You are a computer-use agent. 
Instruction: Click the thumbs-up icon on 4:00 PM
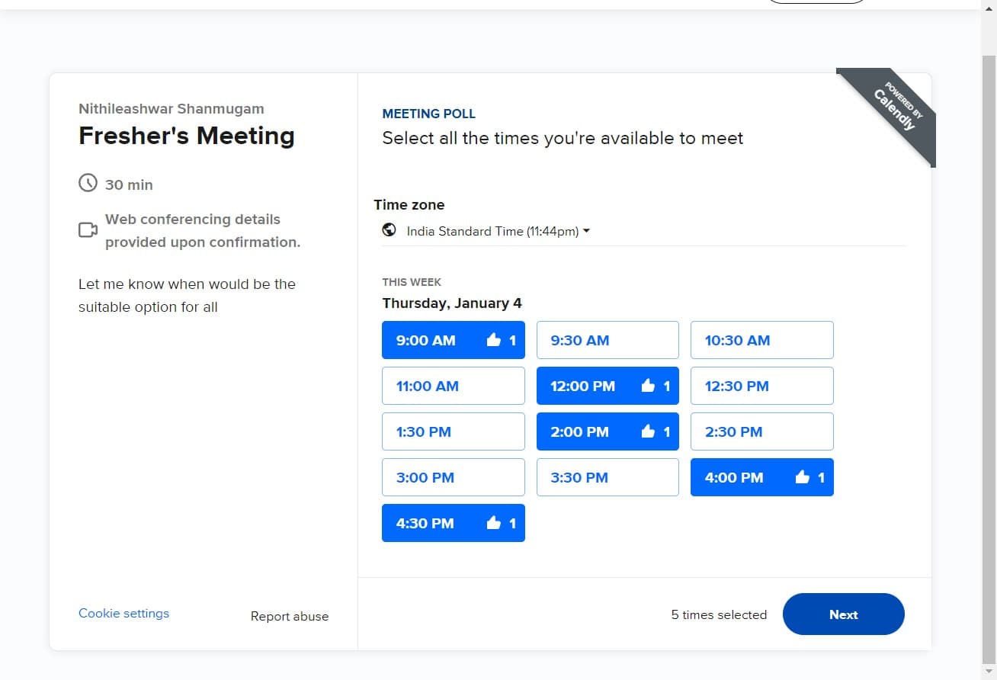[802, 477]
